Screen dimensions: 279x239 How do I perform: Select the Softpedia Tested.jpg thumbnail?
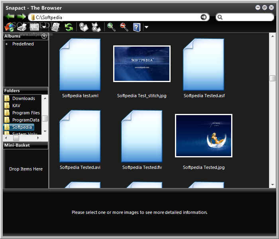pyautogui.click(x=204, y=135)
